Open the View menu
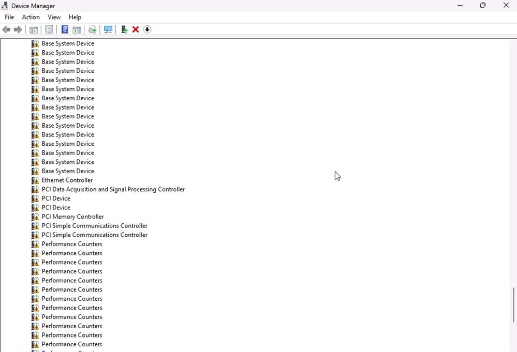The height and width of the screenshot is (352, 517). pos(54,17)
